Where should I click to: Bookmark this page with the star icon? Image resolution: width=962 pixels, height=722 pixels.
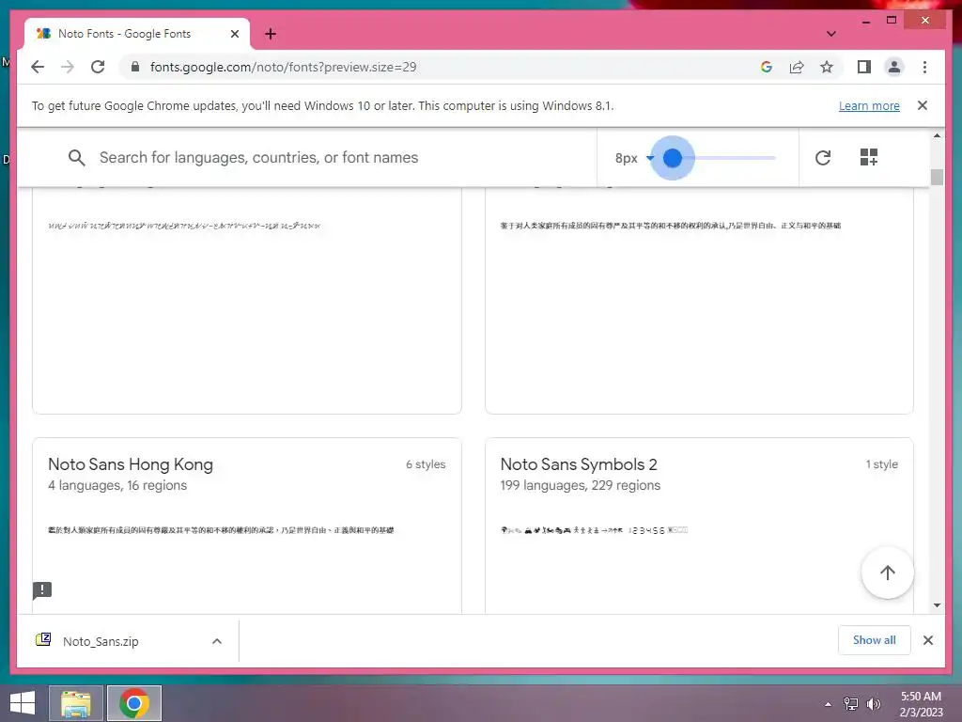click(x=827, y=67)
